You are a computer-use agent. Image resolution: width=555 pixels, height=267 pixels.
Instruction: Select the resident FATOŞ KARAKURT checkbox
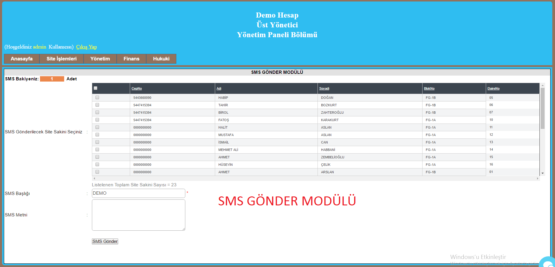97,120
